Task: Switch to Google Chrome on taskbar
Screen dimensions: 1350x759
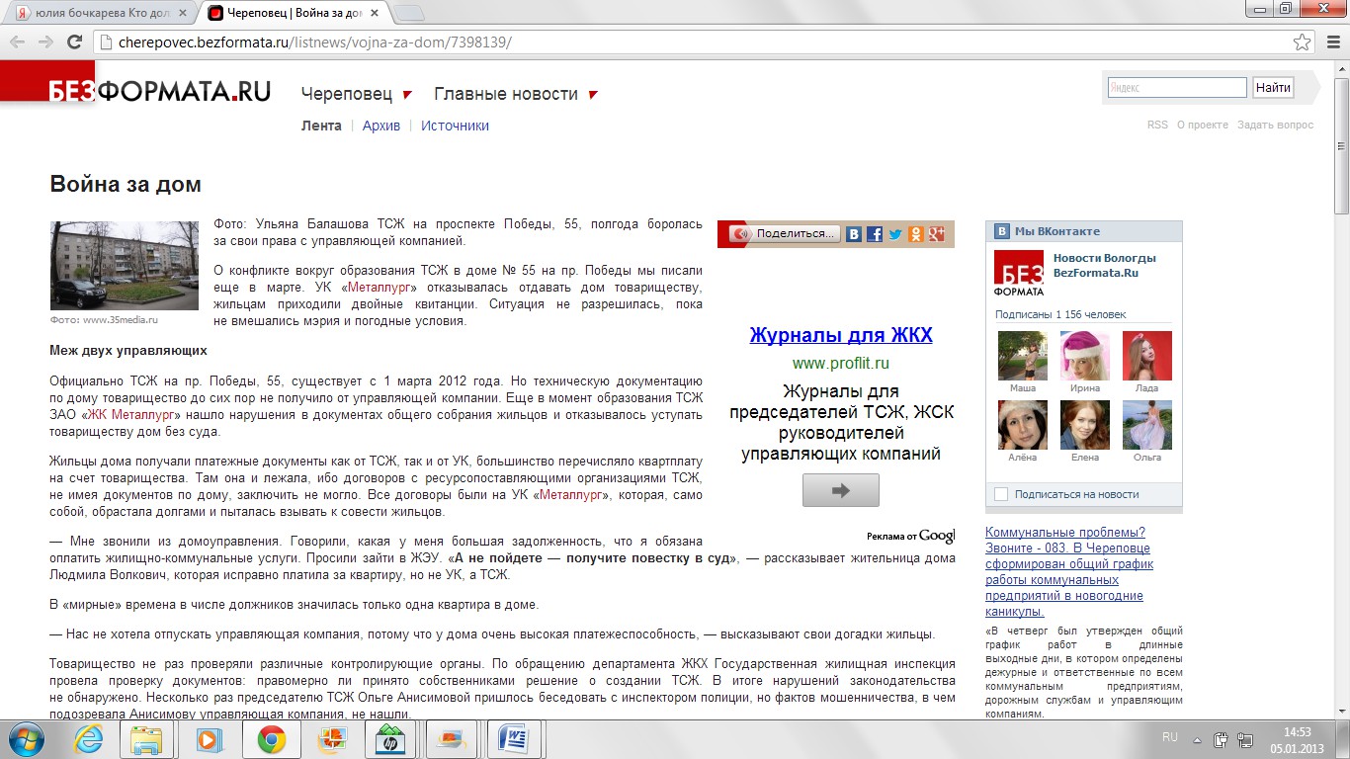Action: coord(272,739)
